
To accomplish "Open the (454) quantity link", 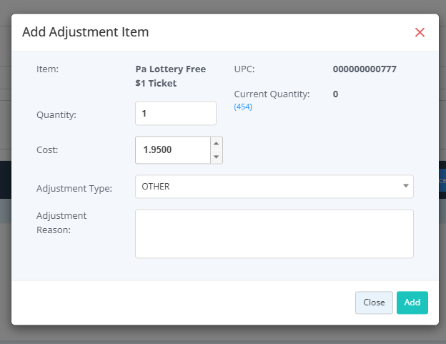I will pos(243,107).
